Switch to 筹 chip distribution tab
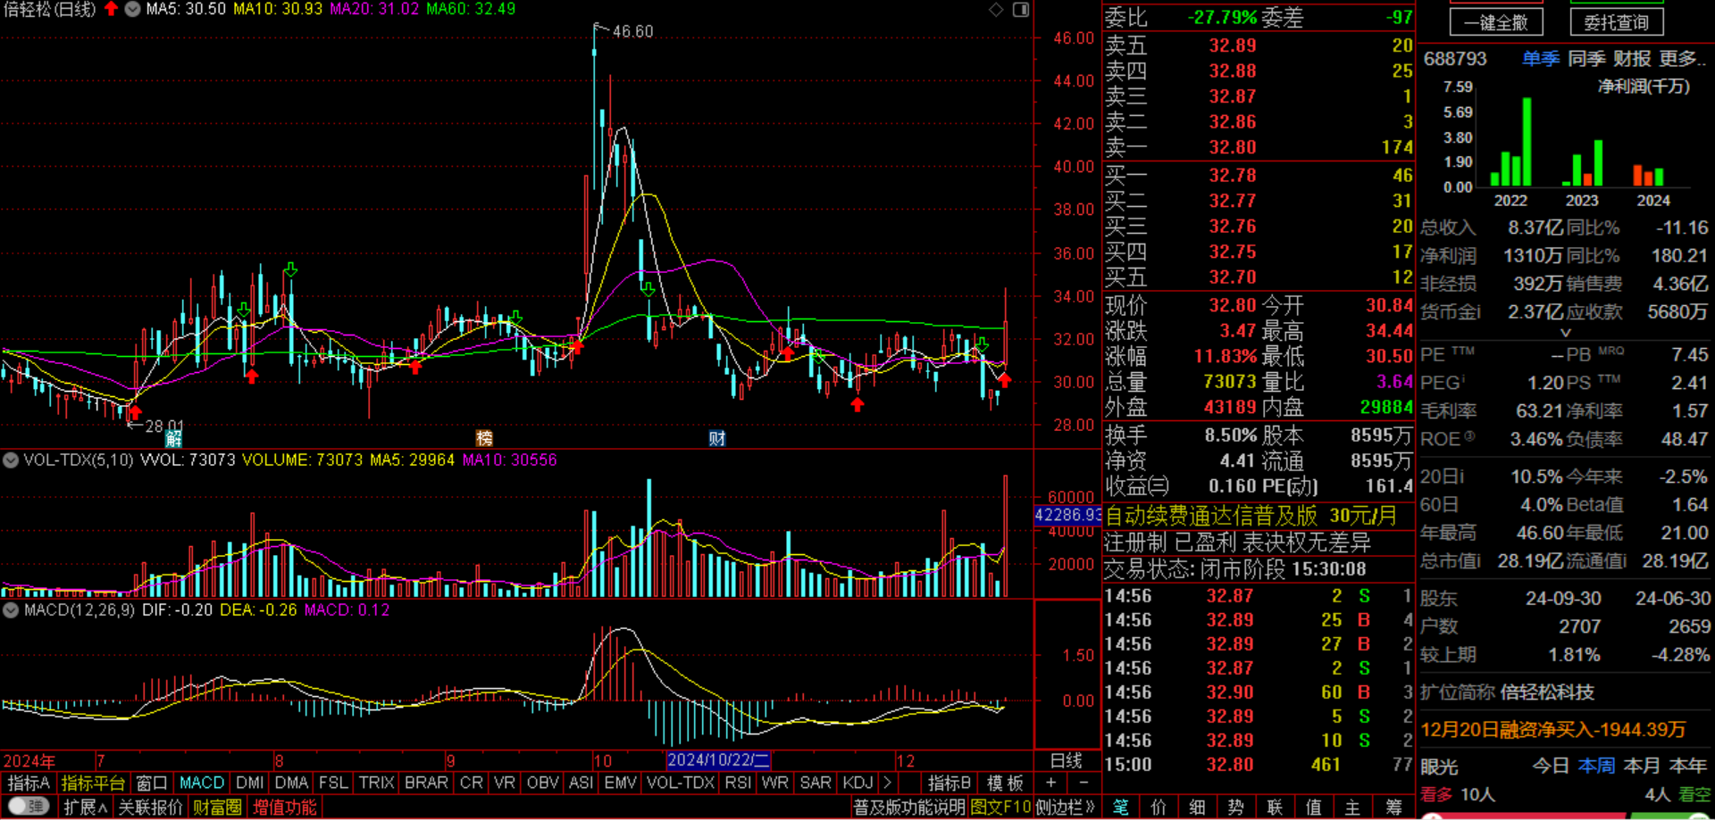This screenshot has height=820, width=1715. coord(1394,808)
